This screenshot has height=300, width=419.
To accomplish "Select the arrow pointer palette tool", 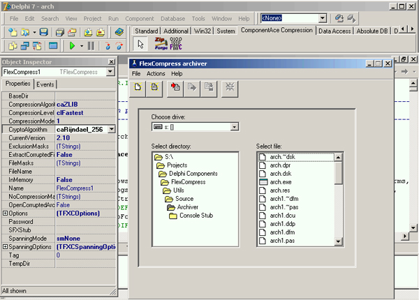I will (x=140, y=45).
